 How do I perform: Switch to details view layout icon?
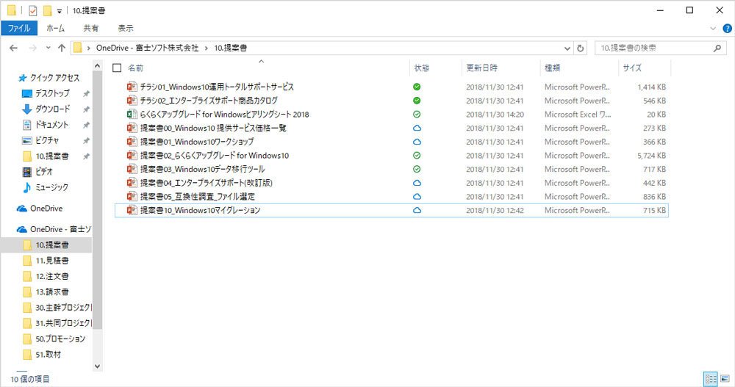point(711,379)
